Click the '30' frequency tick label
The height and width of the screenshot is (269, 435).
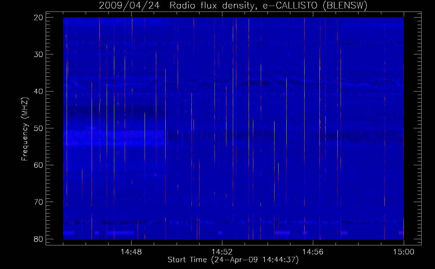coord(39,54)
